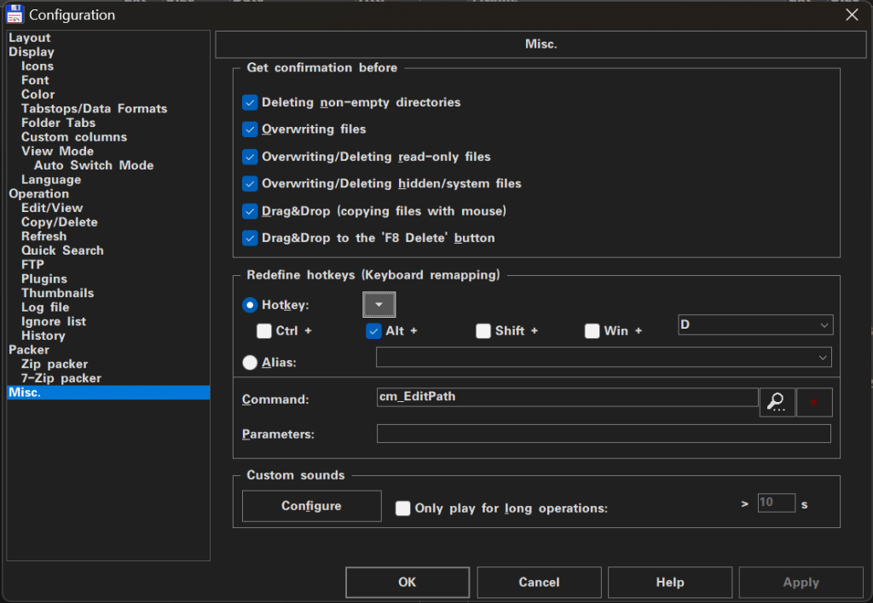Open Thumbnails settings page
This screenshot has height=603, width=873.
click(57, 293)
